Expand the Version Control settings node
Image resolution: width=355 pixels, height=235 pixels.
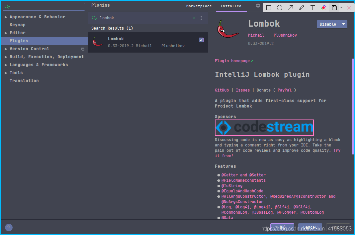tap(6, 49)
